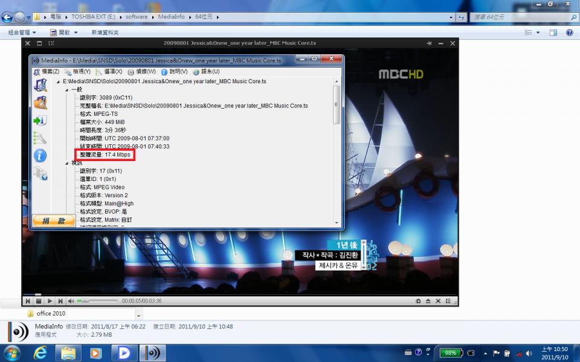580x362 pixels.
Task: Click the play button in video player
Action: tap(50, 301)
